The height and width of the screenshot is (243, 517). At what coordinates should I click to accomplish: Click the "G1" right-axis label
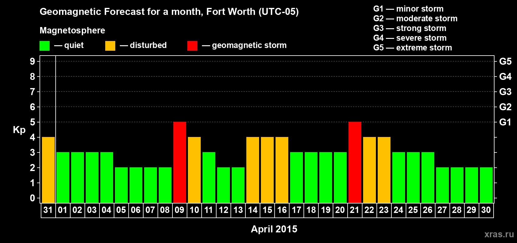tap(505, 122)
